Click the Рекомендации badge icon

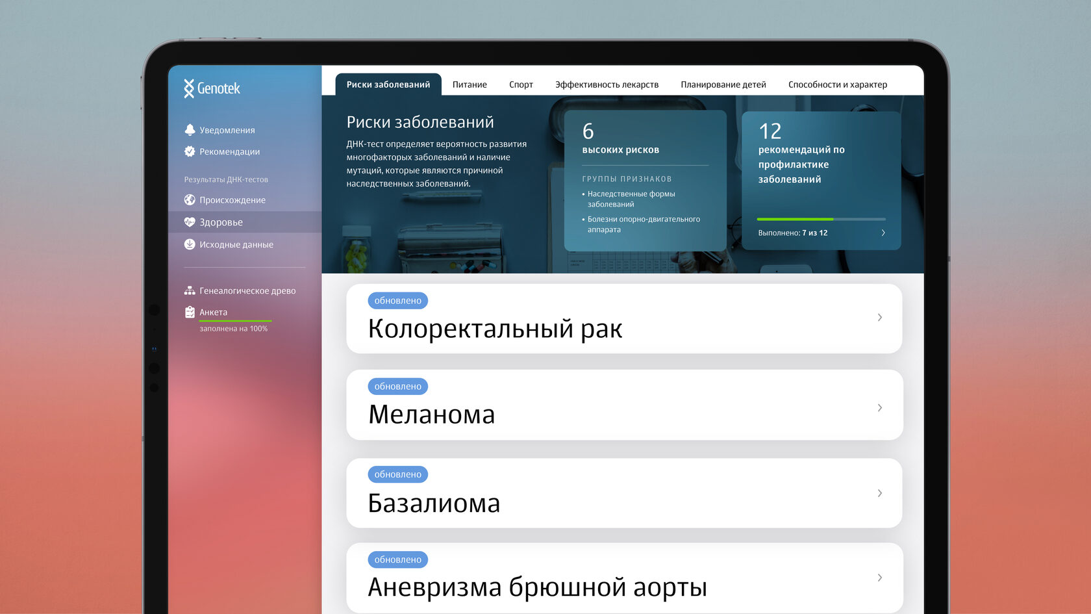pos(190,151)
